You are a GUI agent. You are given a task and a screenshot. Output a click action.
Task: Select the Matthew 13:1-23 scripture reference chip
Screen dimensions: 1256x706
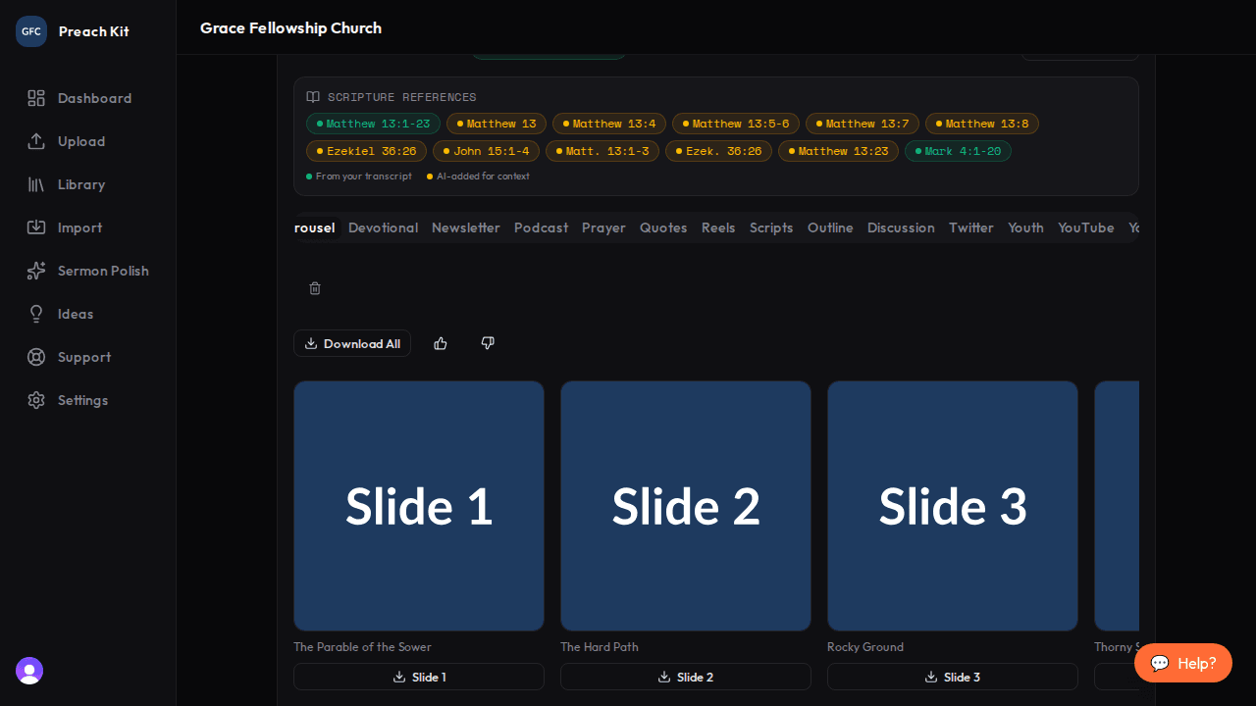click(x=373, y=124)
